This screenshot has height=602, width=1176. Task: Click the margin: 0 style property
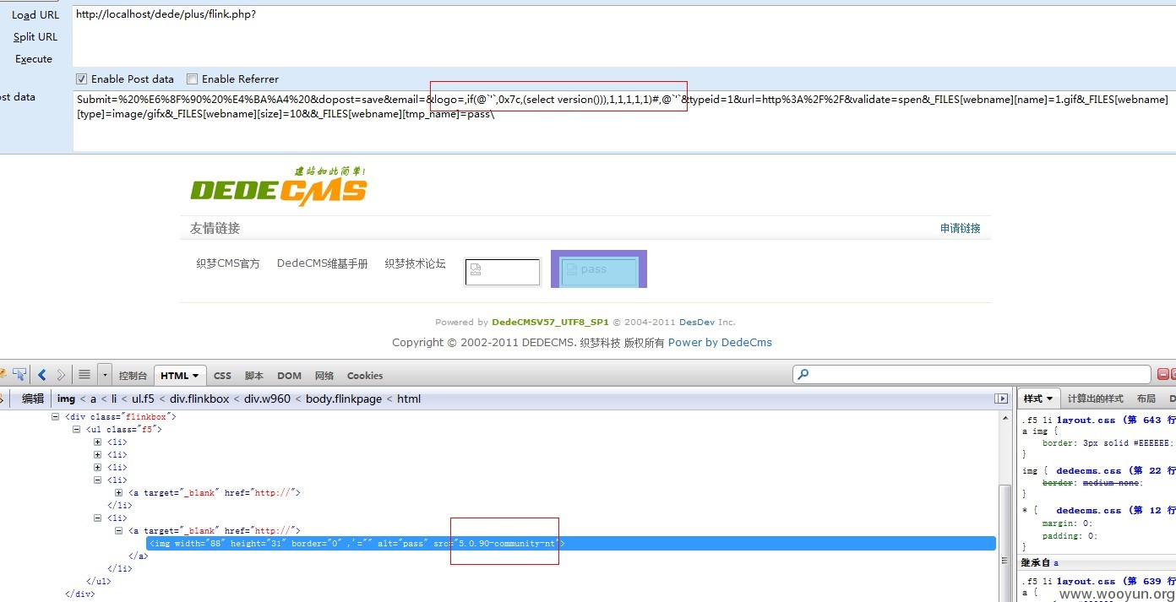pos(1066,523)
